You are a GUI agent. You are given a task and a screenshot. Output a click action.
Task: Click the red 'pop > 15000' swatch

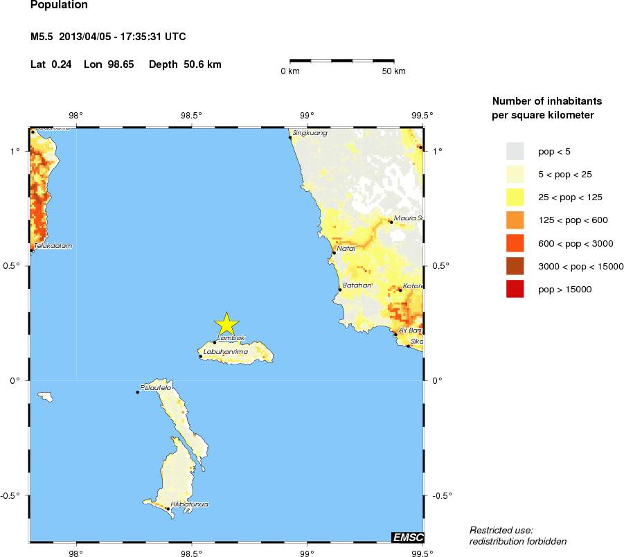pyautogui.click(x=515, y=289)
